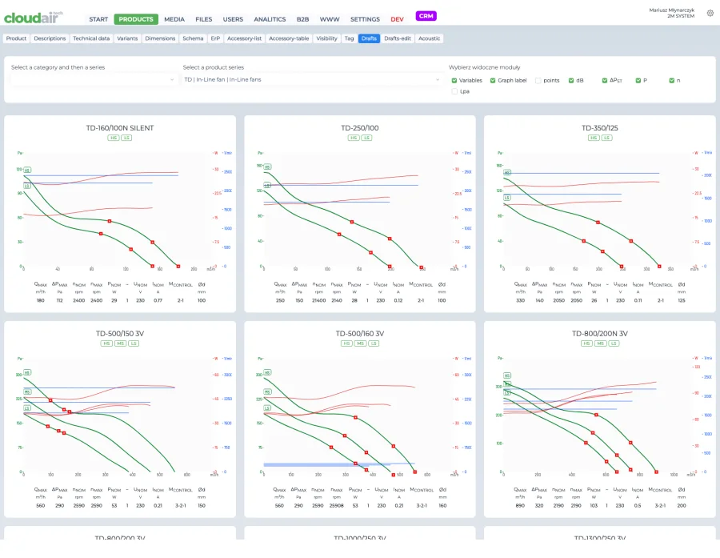Open the USERS menu

click(234, 19)
